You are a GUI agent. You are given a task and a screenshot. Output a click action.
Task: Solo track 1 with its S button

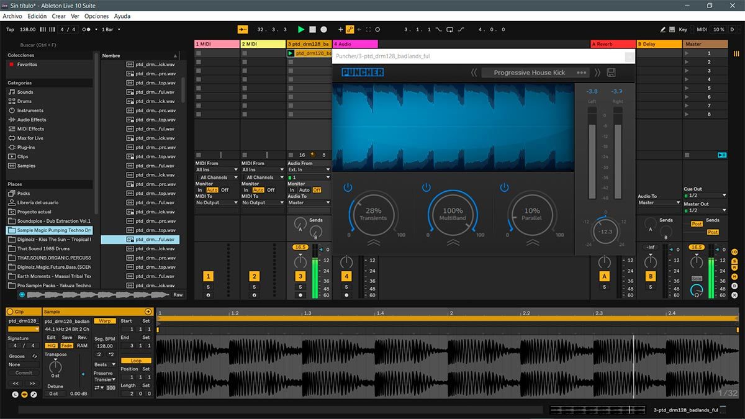click(209, 287)
